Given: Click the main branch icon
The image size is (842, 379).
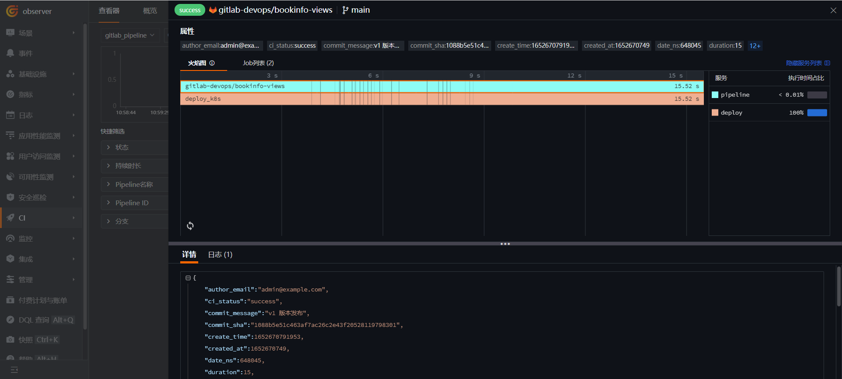Looking at the screenshot, I should [x=346, y=10].
